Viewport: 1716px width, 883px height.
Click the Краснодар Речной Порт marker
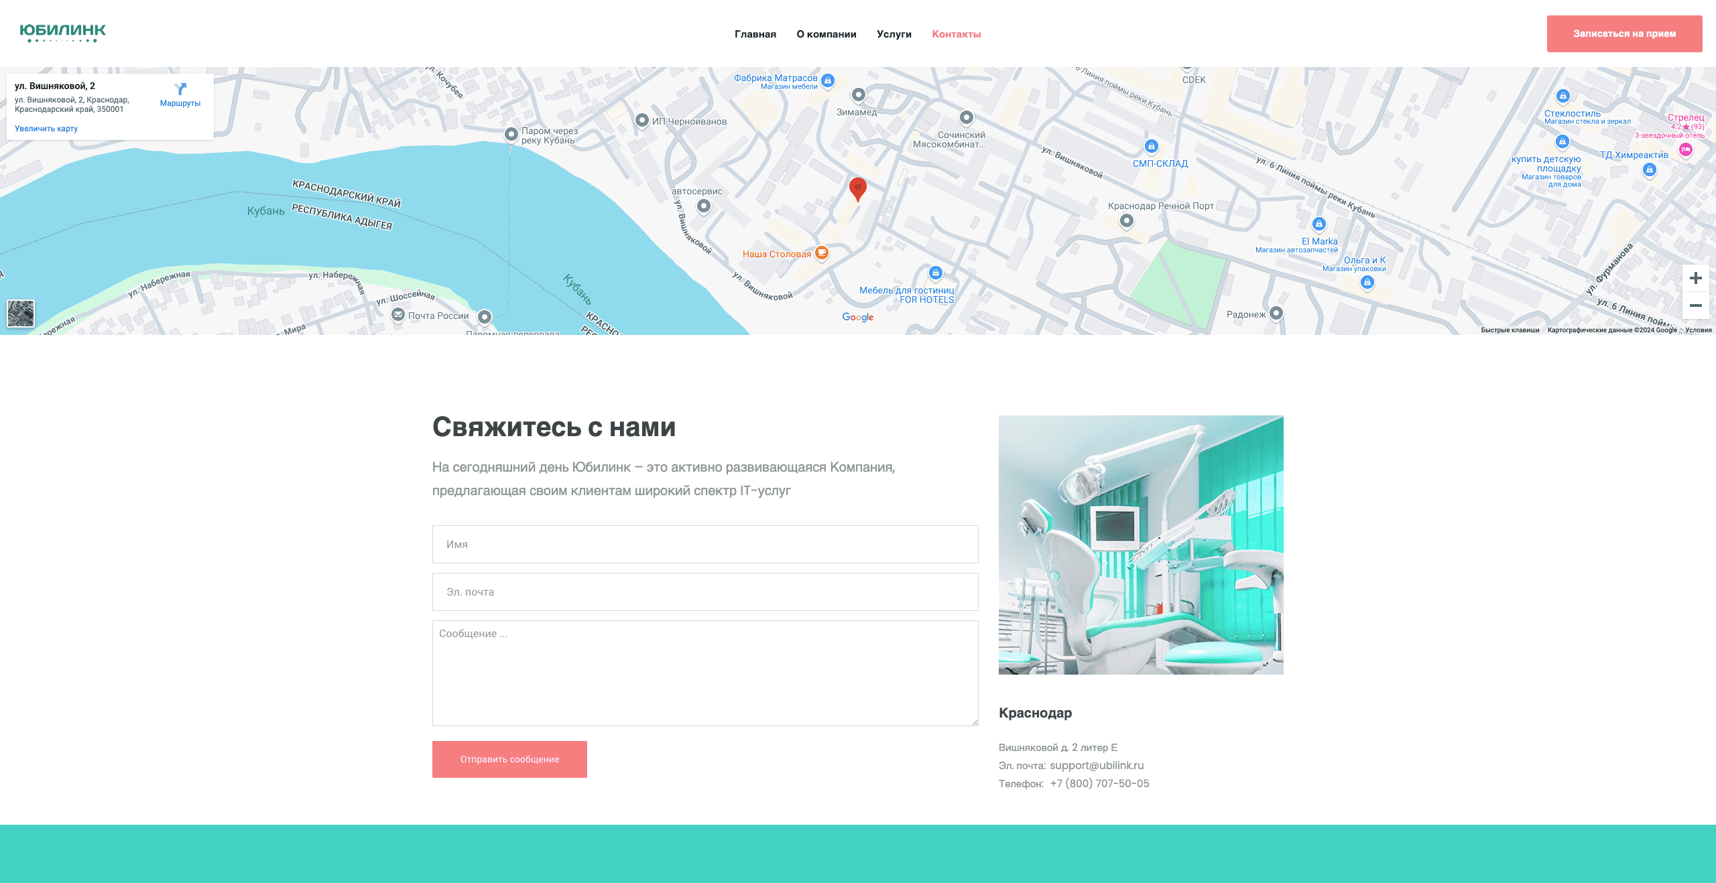point(1127,220)
